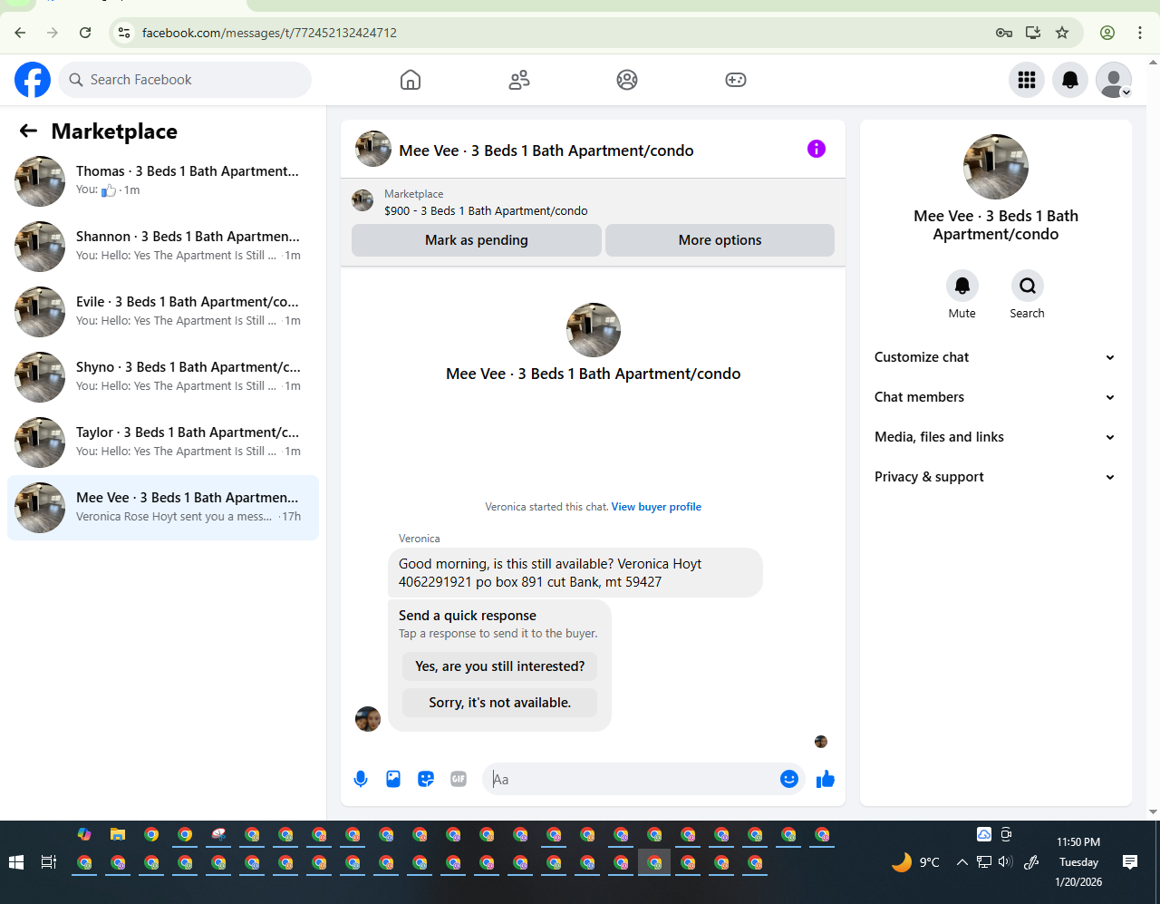Open the Thomas conversation
1160x904 pixels.
pyautogui.click(x=163, y=181)
